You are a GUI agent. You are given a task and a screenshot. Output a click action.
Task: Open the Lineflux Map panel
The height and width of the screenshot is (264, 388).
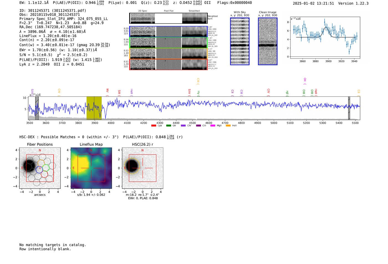tap(91, 168)
